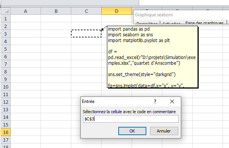Click the cell reference input field
This screenshot has width=229, height=148.
click(131, 119)
